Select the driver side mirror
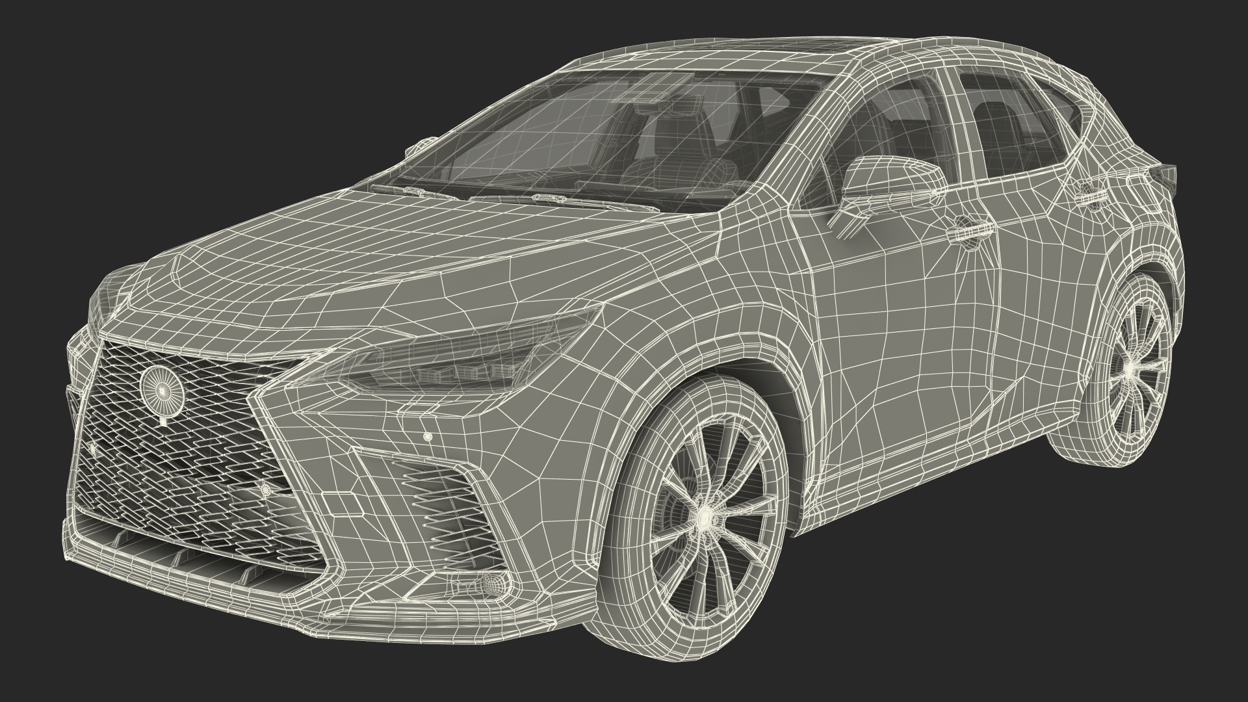 click(890, 179)
